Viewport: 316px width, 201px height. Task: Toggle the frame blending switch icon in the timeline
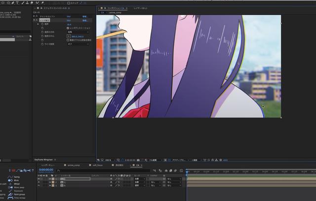pyautogui.click(x=170, y=170)
